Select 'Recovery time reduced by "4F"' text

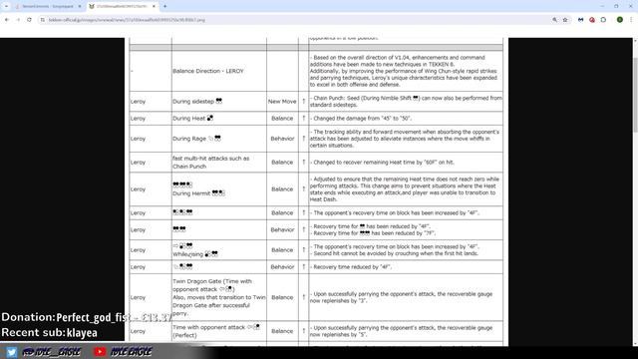tap(352, 267)
